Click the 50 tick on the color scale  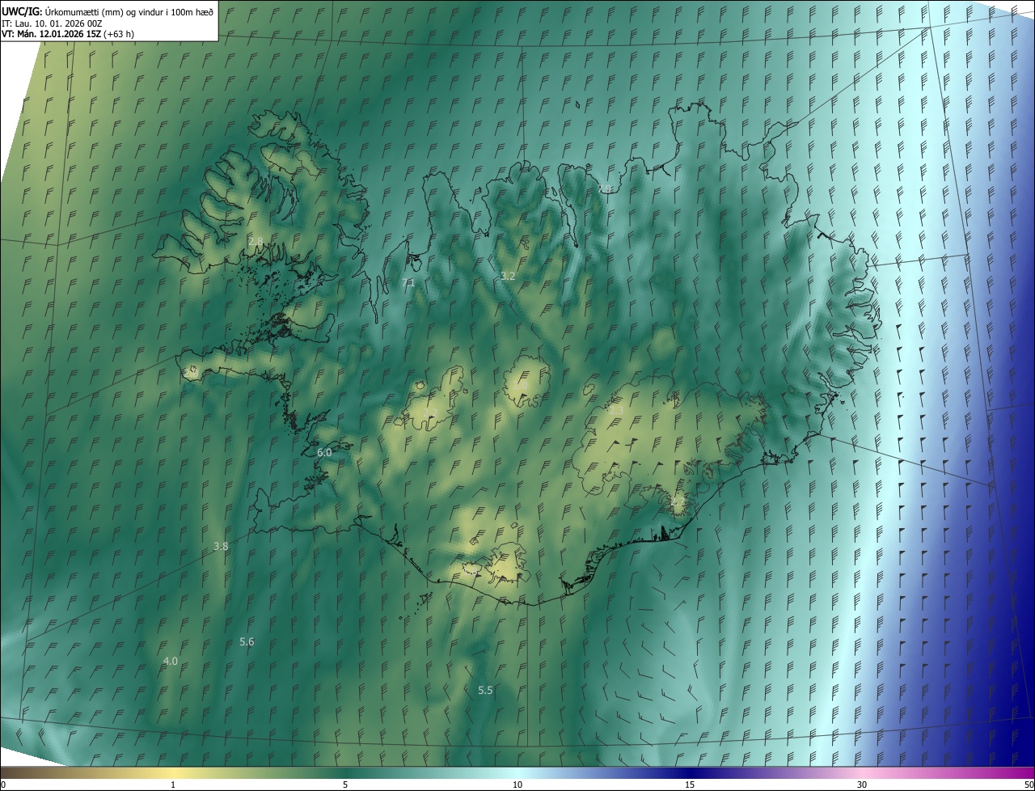point(1029,785)
